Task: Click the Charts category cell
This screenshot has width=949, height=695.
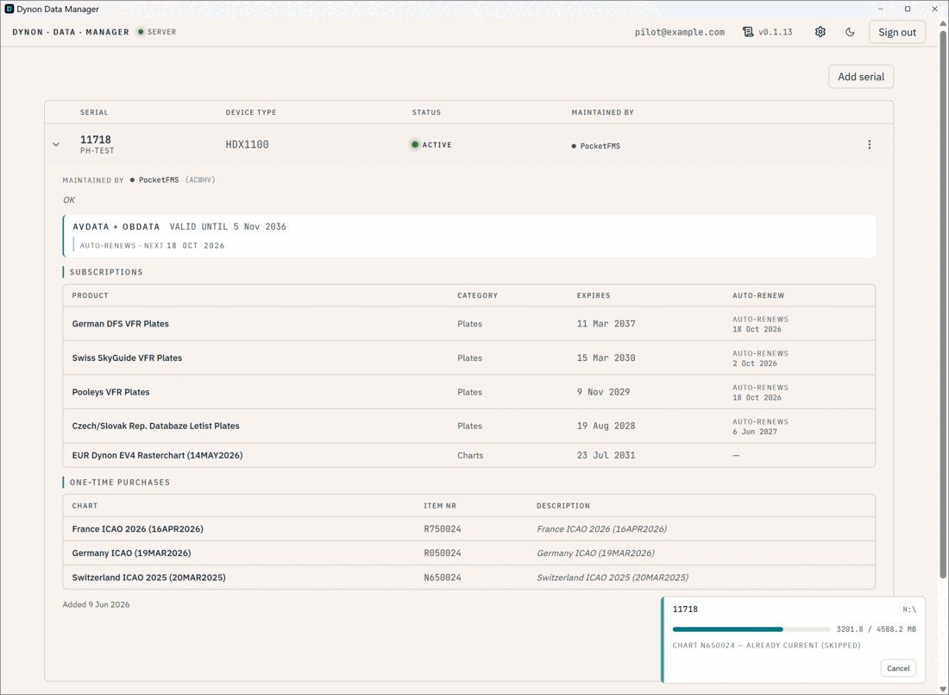Action: point(470,455)
